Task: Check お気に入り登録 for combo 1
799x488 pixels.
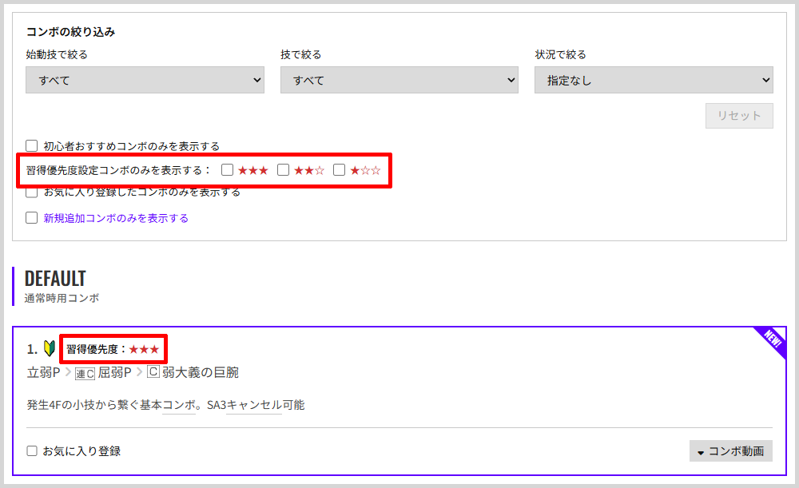Action: click(x=32, y=450)
